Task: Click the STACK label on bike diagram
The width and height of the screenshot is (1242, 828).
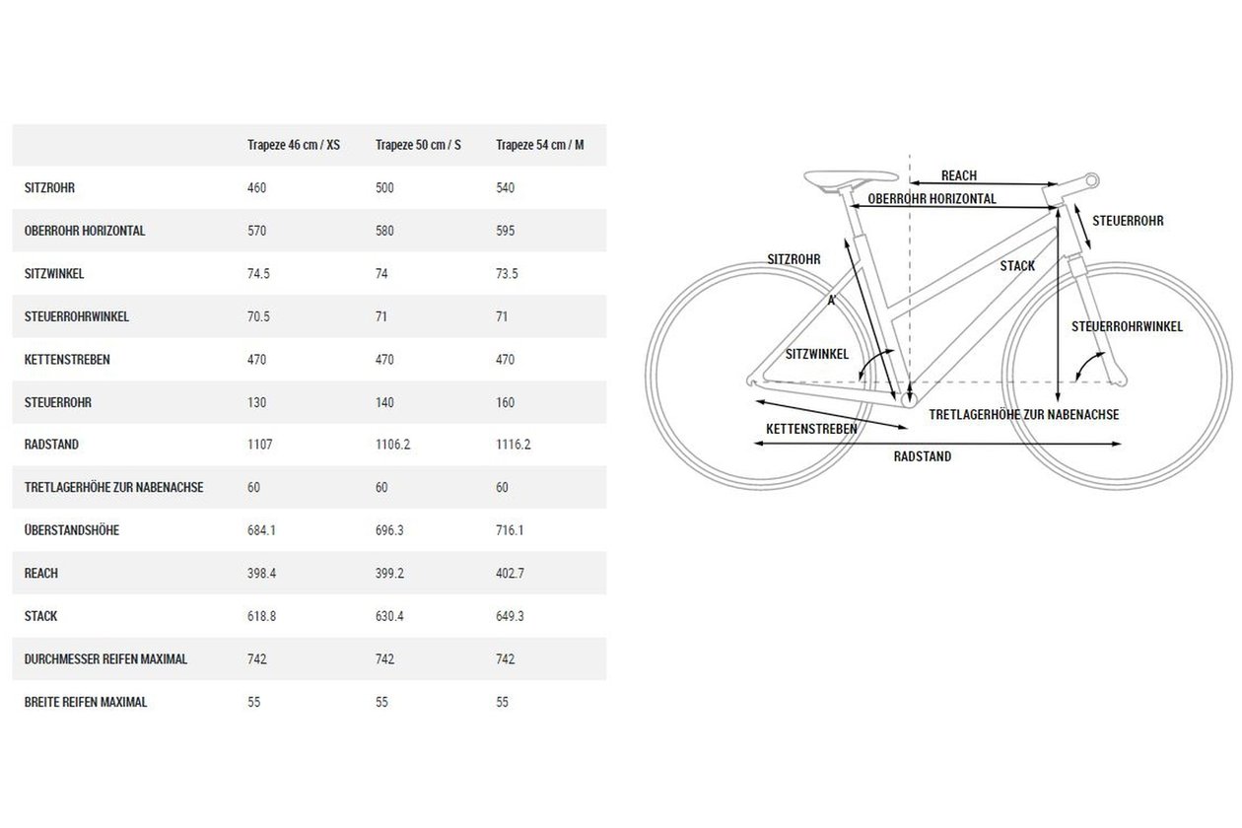Action: [x=1017, y=266]
